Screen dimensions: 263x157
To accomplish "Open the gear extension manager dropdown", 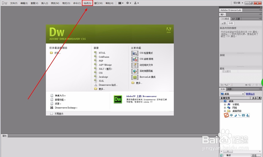I will (x=129, y=3).
